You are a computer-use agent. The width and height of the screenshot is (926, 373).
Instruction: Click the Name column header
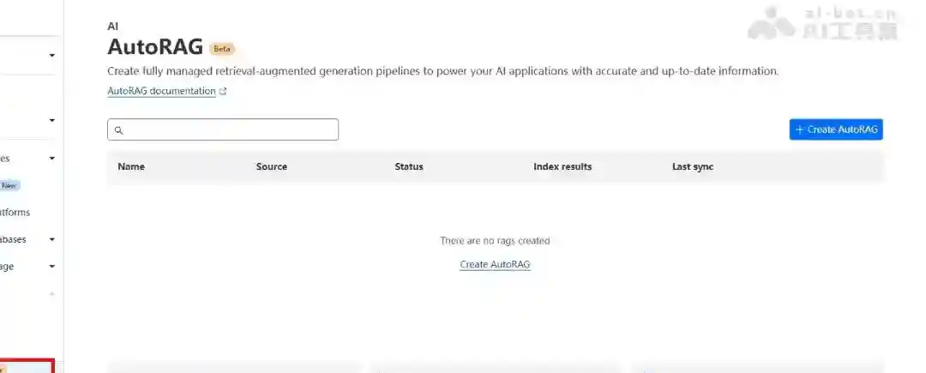click(x=131, y=166)
